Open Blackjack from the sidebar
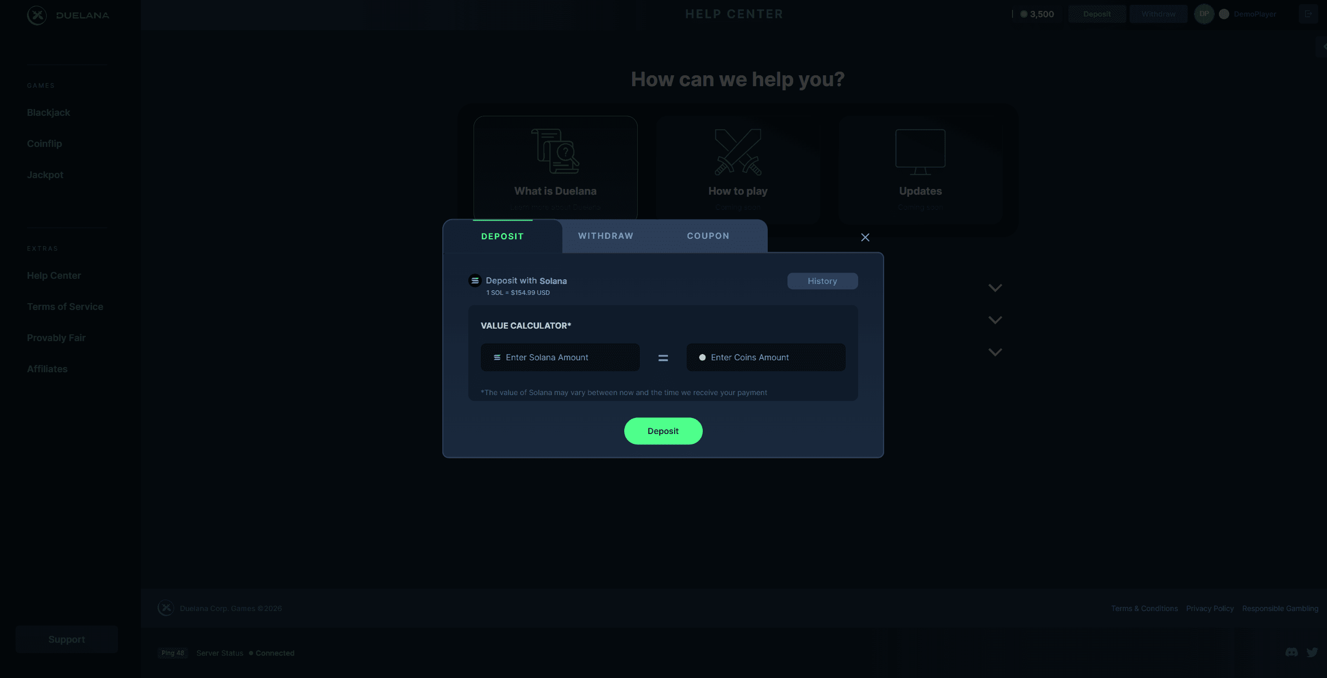The image size is (1327, 678). click(x=48, y=113)
